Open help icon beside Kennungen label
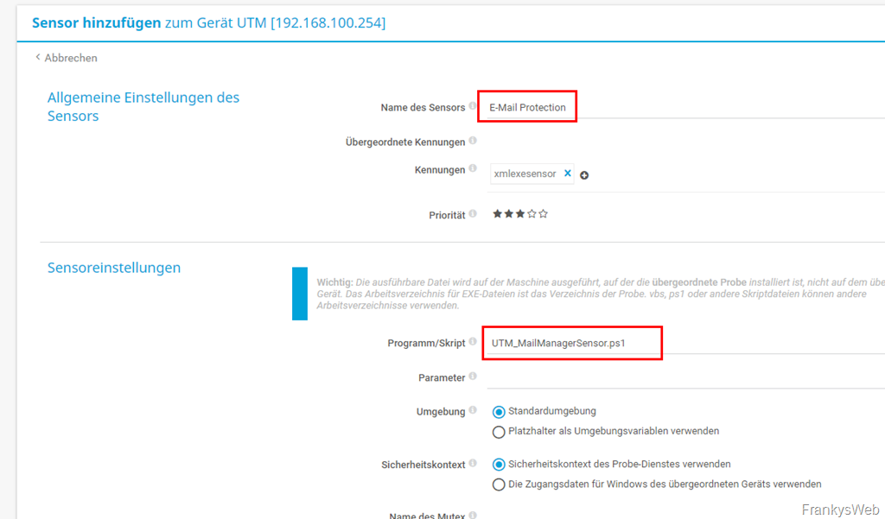 click(473, 169)
